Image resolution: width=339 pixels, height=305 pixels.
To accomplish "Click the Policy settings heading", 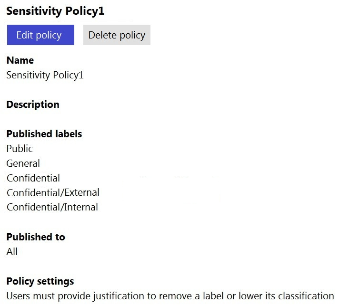I will (40, 281).
